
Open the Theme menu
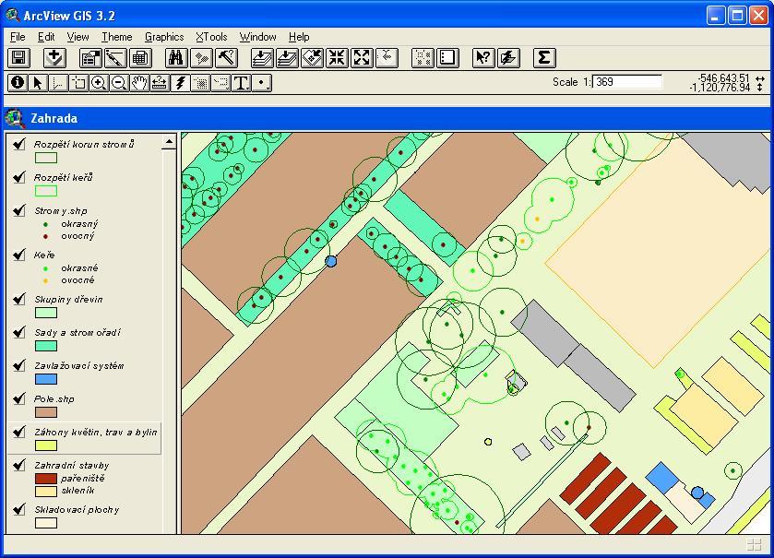click(116, 37)
